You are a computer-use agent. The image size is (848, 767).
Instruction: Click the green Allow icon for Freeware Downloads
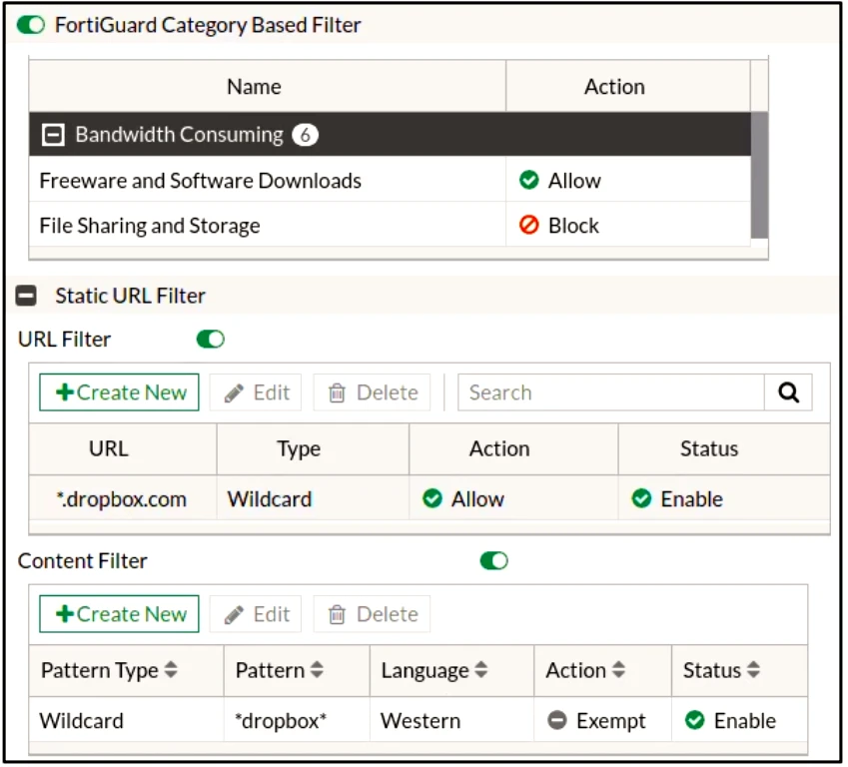tap(529, 181)
